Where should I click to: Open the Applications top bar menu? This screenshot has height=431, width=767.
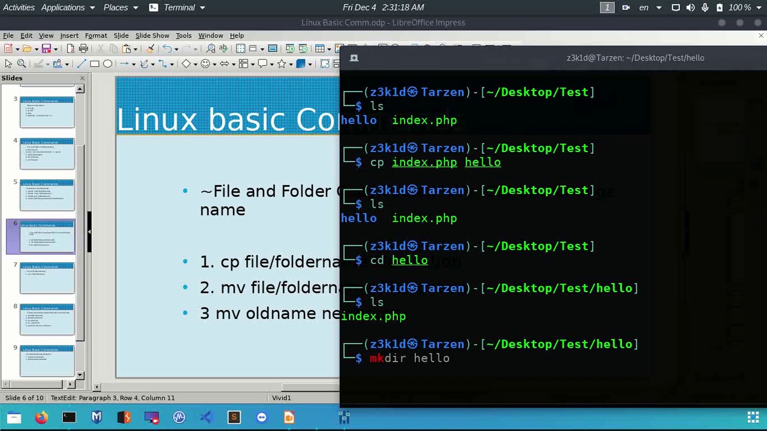(68, 7)
